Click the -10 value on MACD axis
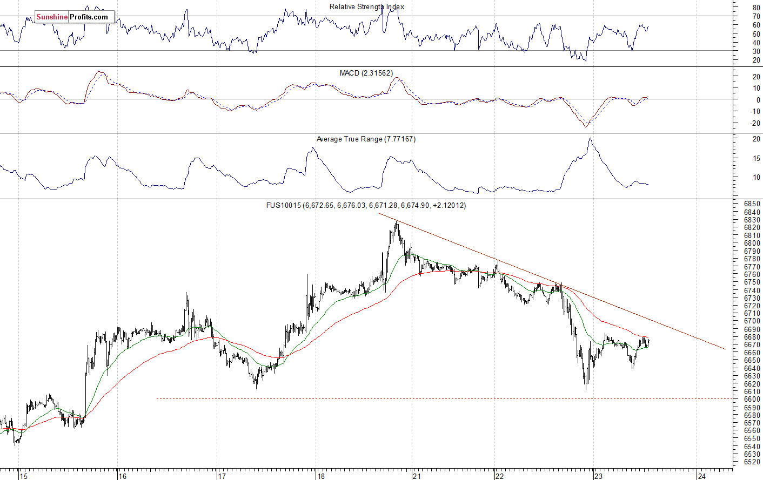Viewport: 763px width, 480px height. point(754,111)
